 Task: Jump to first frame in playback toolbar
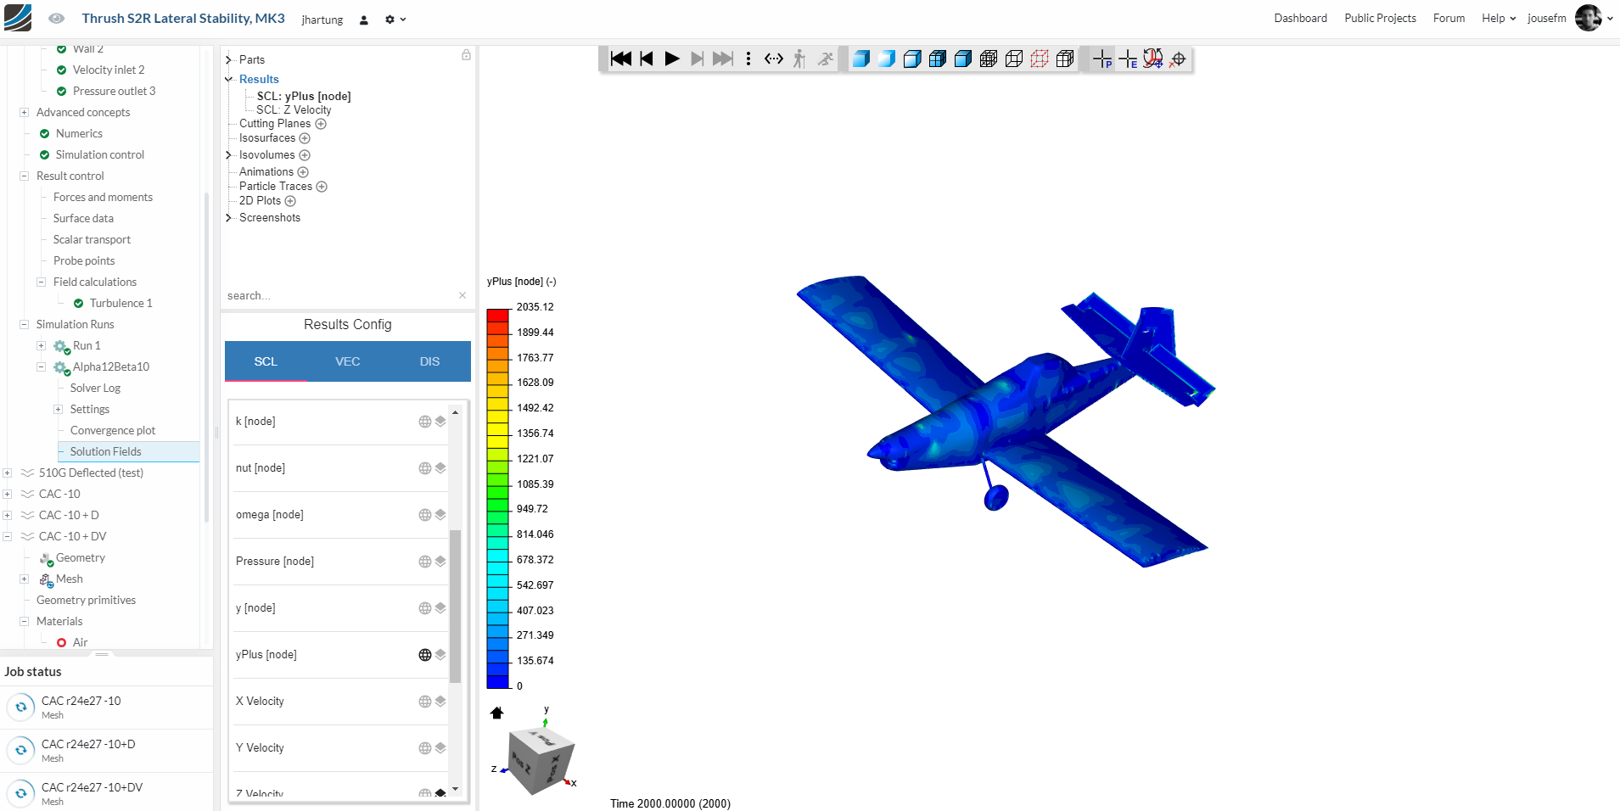click(x=621, y=59)
